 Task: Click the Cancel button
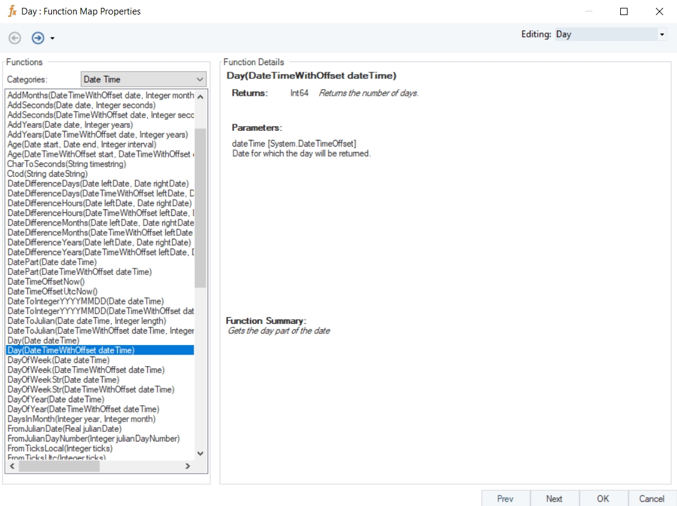coord(652,498)
